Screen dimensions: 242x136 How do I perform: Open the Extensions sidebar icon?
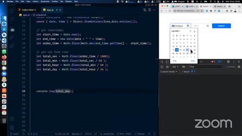point(12,46)
